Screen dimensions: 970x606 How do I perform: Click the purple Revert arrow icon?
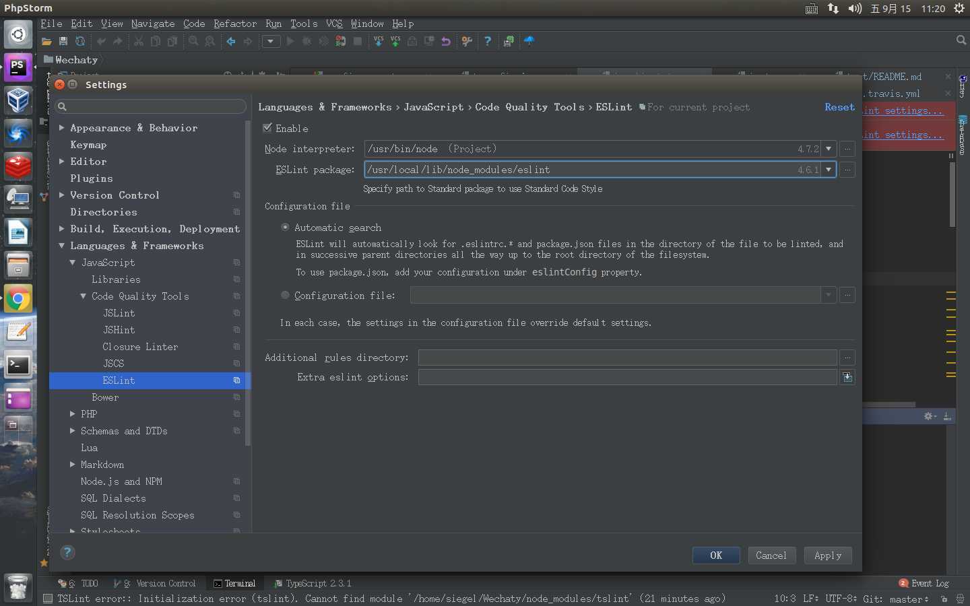click(x=446, y=42)
